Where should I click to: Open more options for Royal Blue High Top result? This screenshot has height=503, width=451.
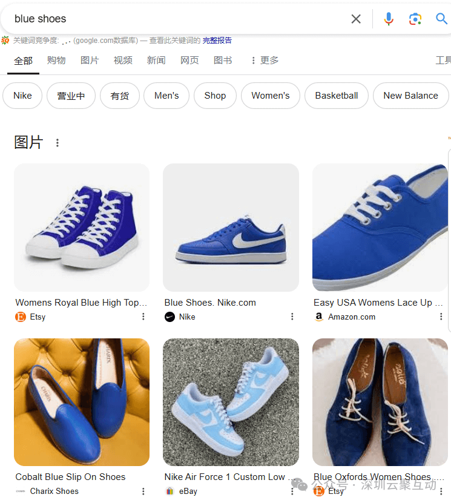(143, 317)
